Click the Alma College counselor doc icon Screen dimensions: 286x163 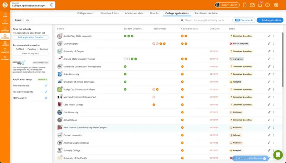(182, 120)
